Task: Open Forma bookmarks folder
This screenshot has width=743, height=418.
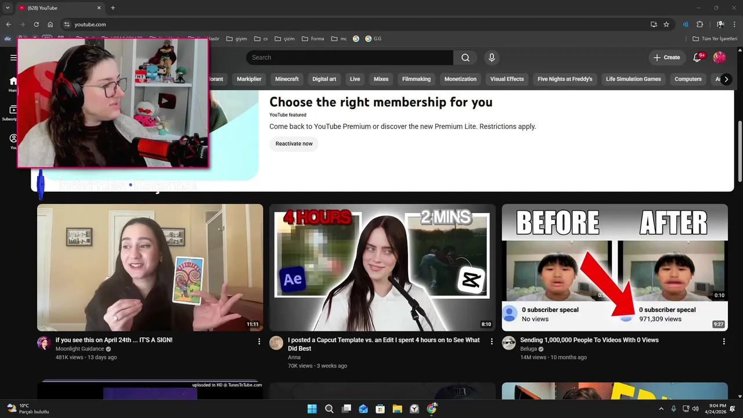Action: [x=312, y=39]
